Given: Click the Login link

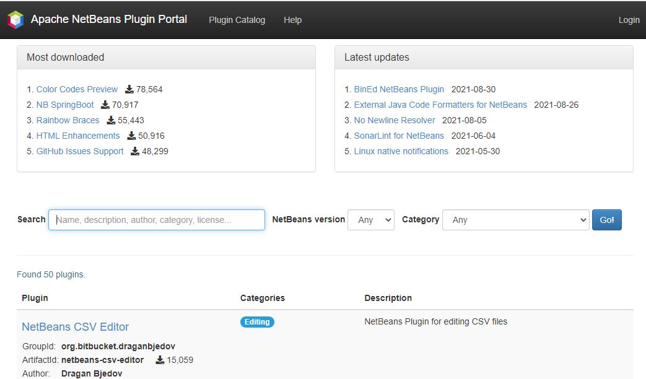Looking at the screenshot, I should click(629, 19).
